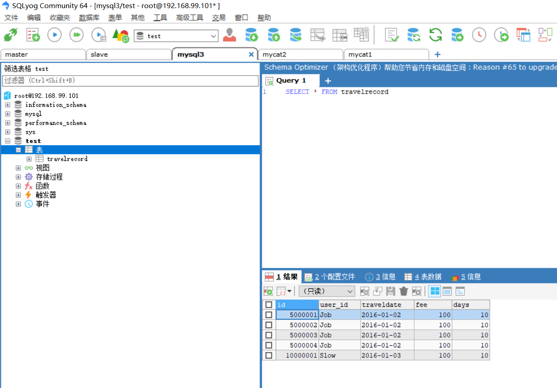Viewport: 557px width, 388px height.
Task: Open the test database dropdown
Action: (x=176, y=36)
